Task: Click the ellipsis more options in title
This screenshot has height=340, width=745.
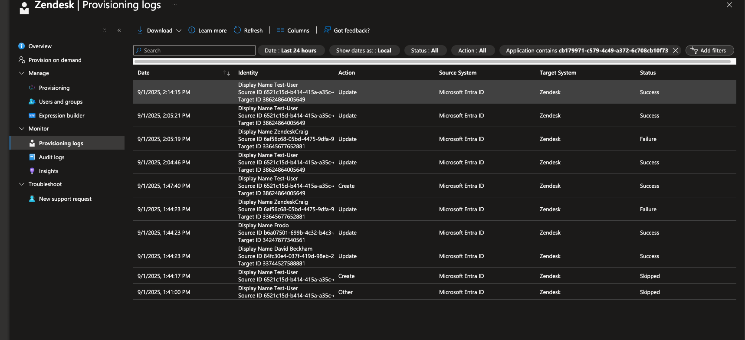Action: pos(174,5)
